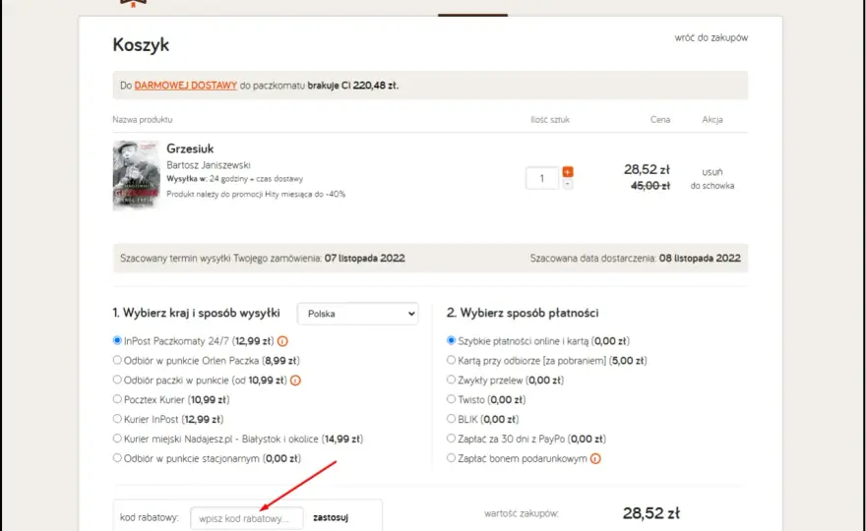Apply discount code with zastosuj button
Screen dimensions: 866x531
point(331,518)
